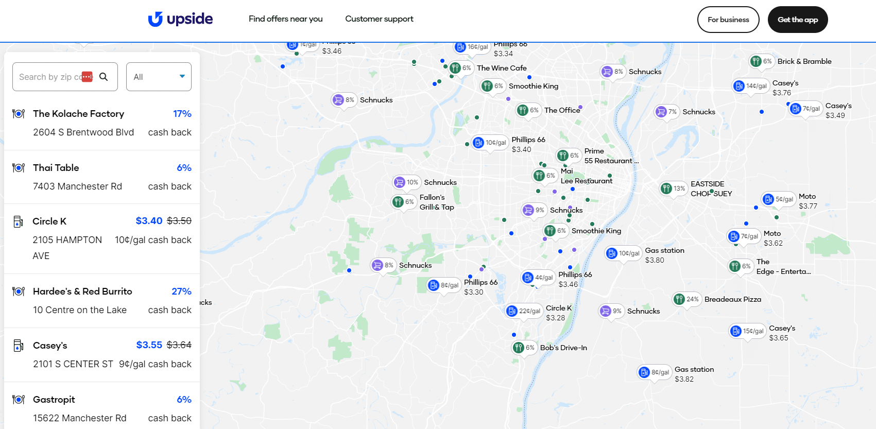Click the red password manager icon in search
Viewport: 876px width, 429px height.
(87, 77)
